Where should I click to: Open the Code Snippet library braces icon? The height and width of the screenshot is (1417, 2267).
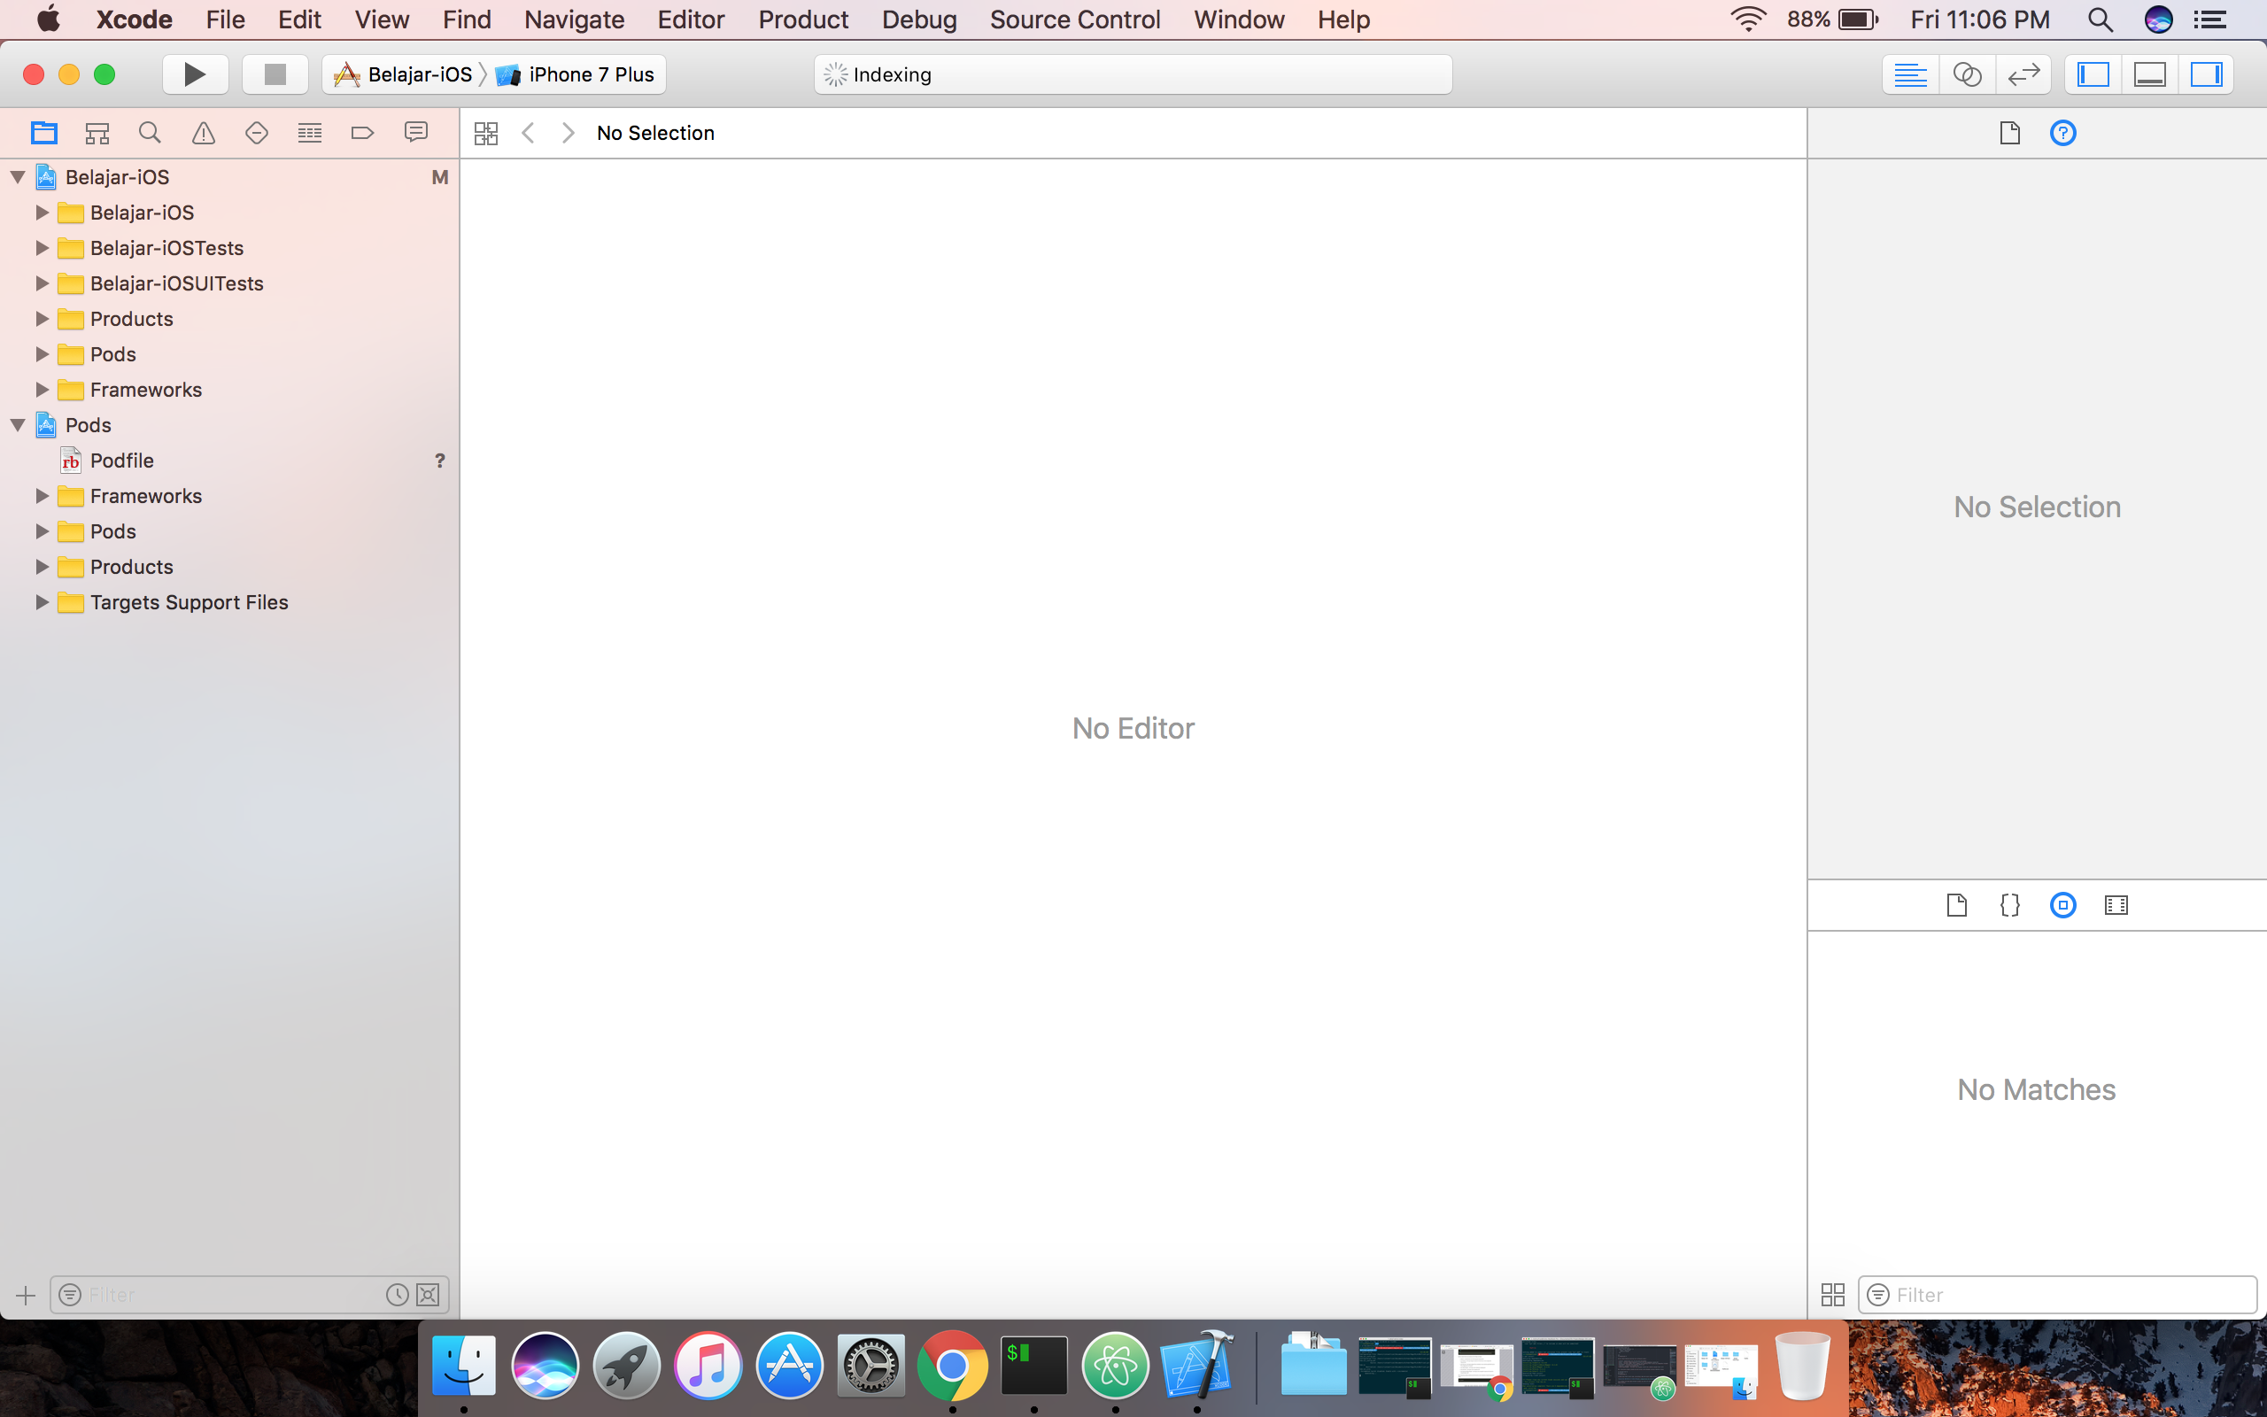pos(2009,905)
